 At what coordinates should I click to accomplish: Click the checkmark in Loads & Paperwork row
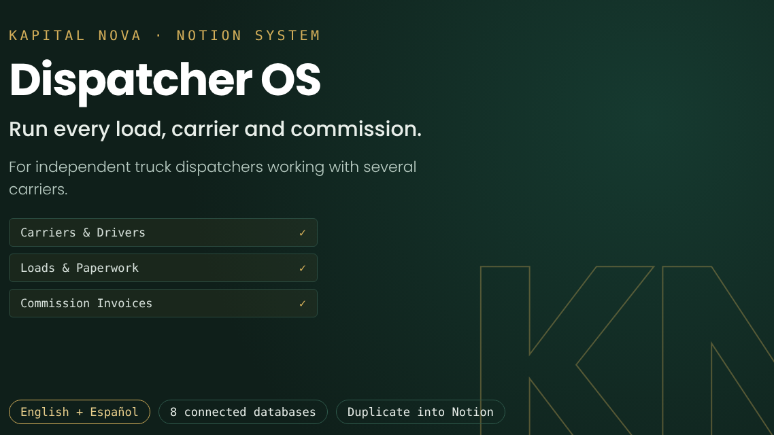(x=303, y=268)
